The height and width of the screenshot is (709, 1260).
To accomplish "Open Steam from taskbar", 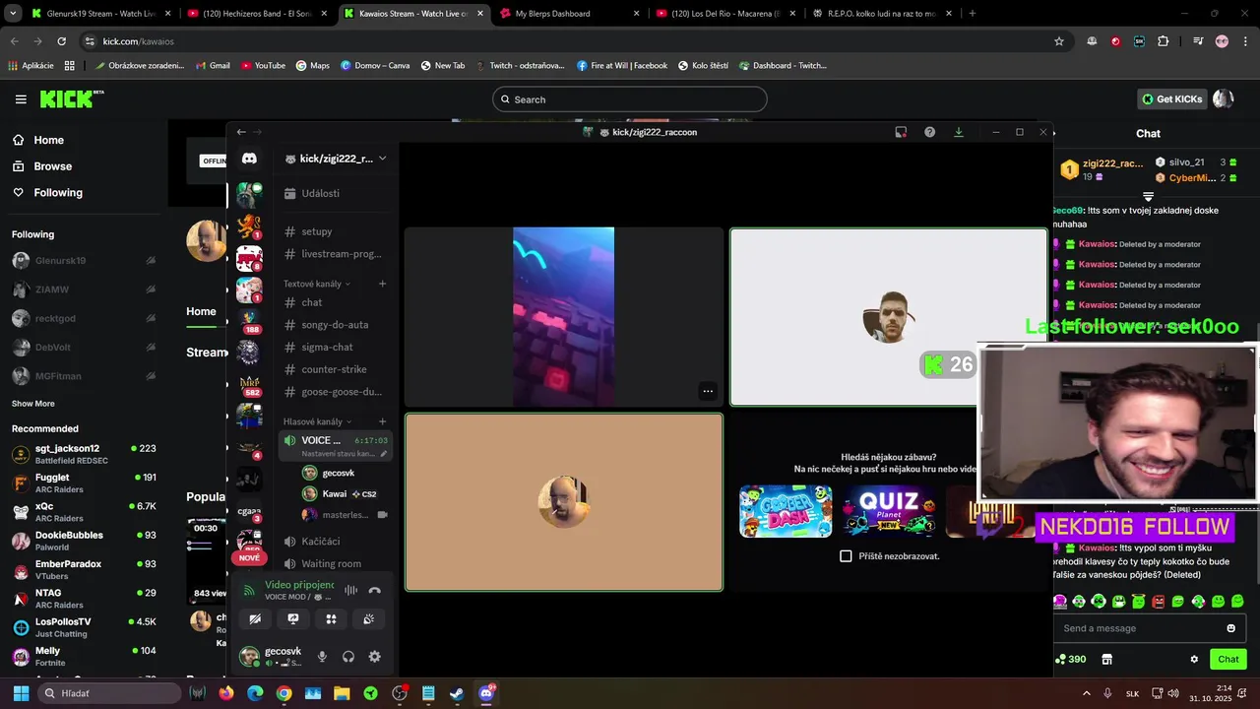I will click(x=457, y=693).
